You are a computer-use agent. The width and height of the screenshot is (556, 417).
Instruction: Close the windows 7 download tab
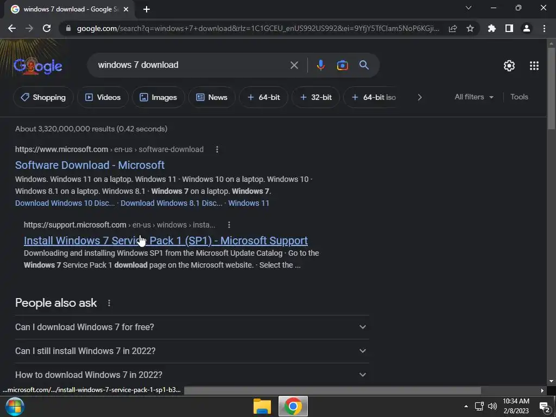click(126, 10)
